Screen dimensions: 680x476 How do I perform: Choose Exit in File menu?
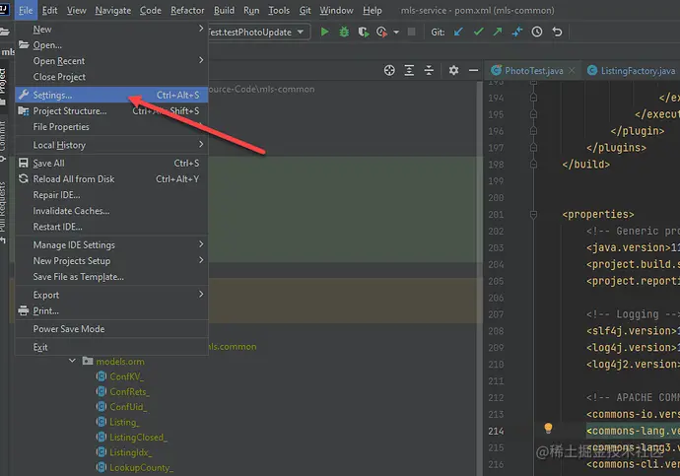[112, 347]
